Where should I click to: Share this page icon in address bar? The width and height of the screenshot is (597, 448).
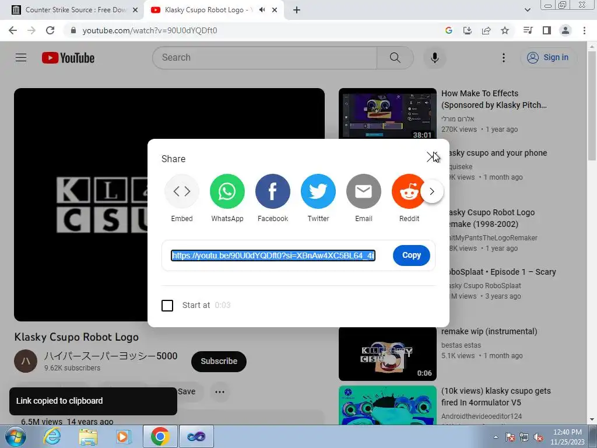486,30
